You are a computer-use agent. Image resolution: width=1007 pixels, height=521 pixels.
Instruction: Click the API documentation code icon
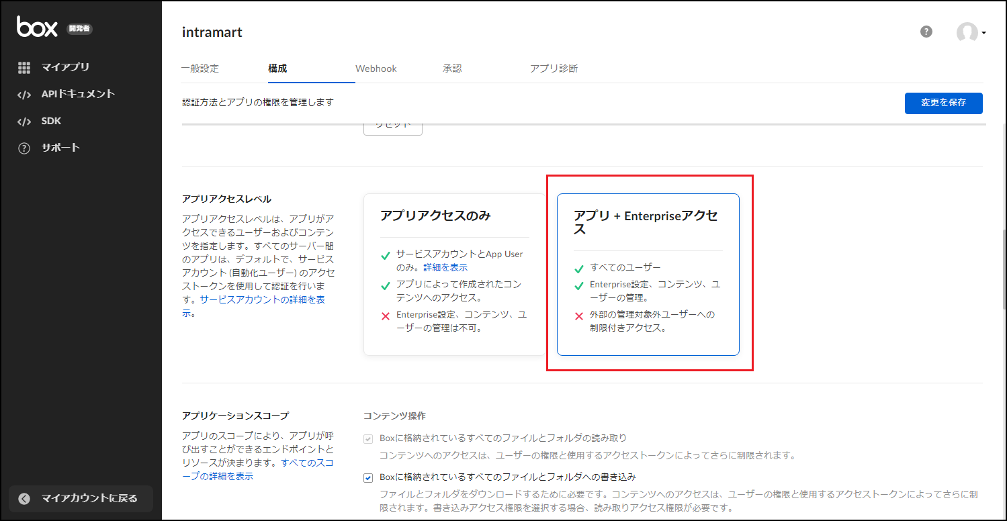[24, 95]
